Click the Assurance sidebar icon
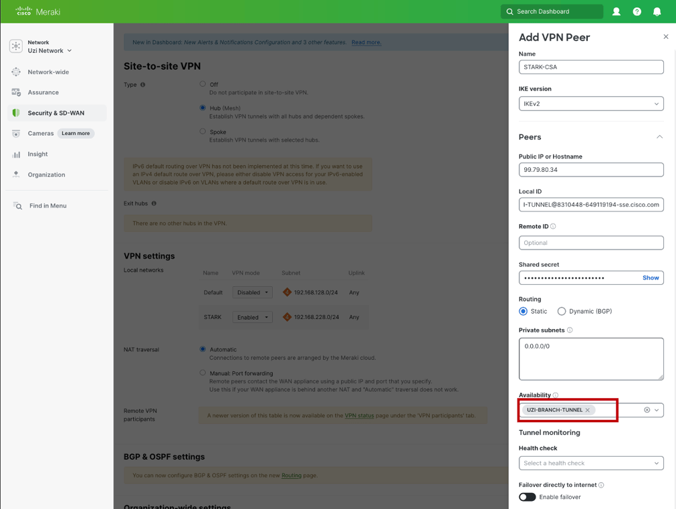The image size is (676, 509). point(16,92)
